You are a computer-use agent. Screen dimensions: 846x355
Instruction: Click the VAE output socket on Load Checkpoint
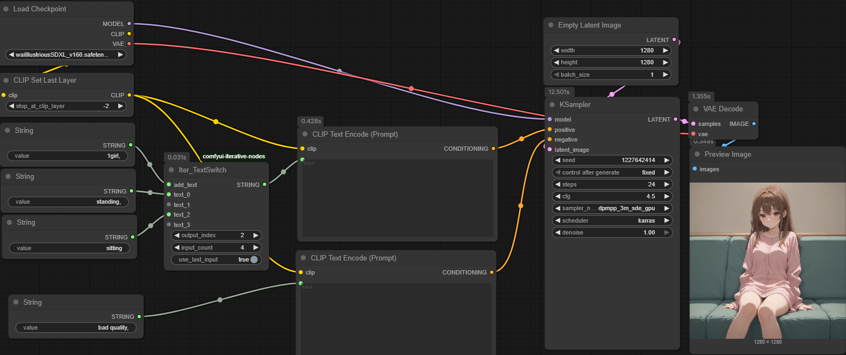point(129,44)
